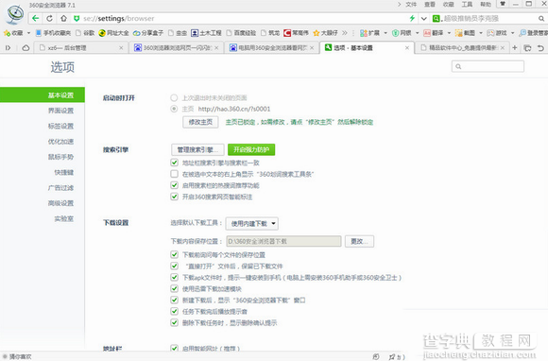Click the green lightning speed mode icon
The height and width of the screenshot is (361, 548).
pos(412,18)
